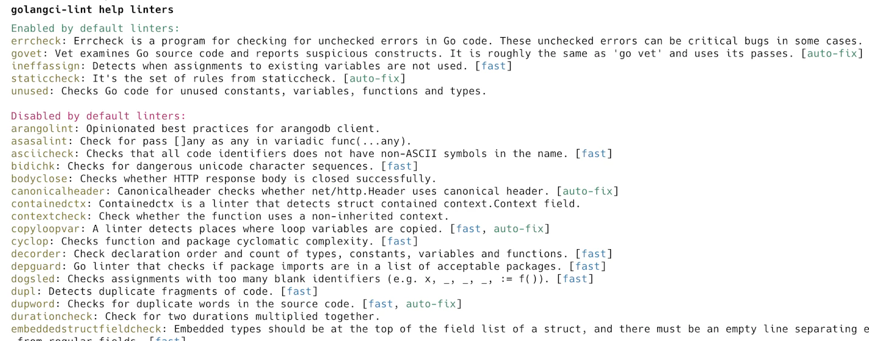Click the embeddedstructfieldcheck linter name
Viewport: 869px width, 341px height.
point(86,329)
